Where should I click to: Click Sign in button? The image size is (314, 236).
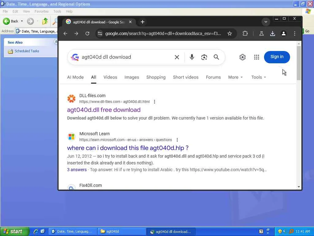[277, 57]
